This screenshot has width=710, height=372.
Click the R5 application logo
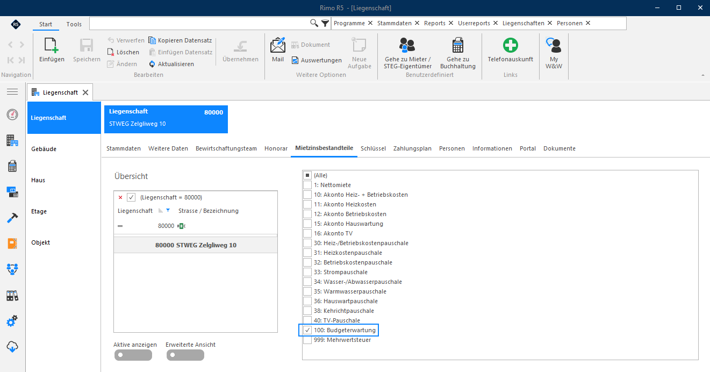pos(16,24)
